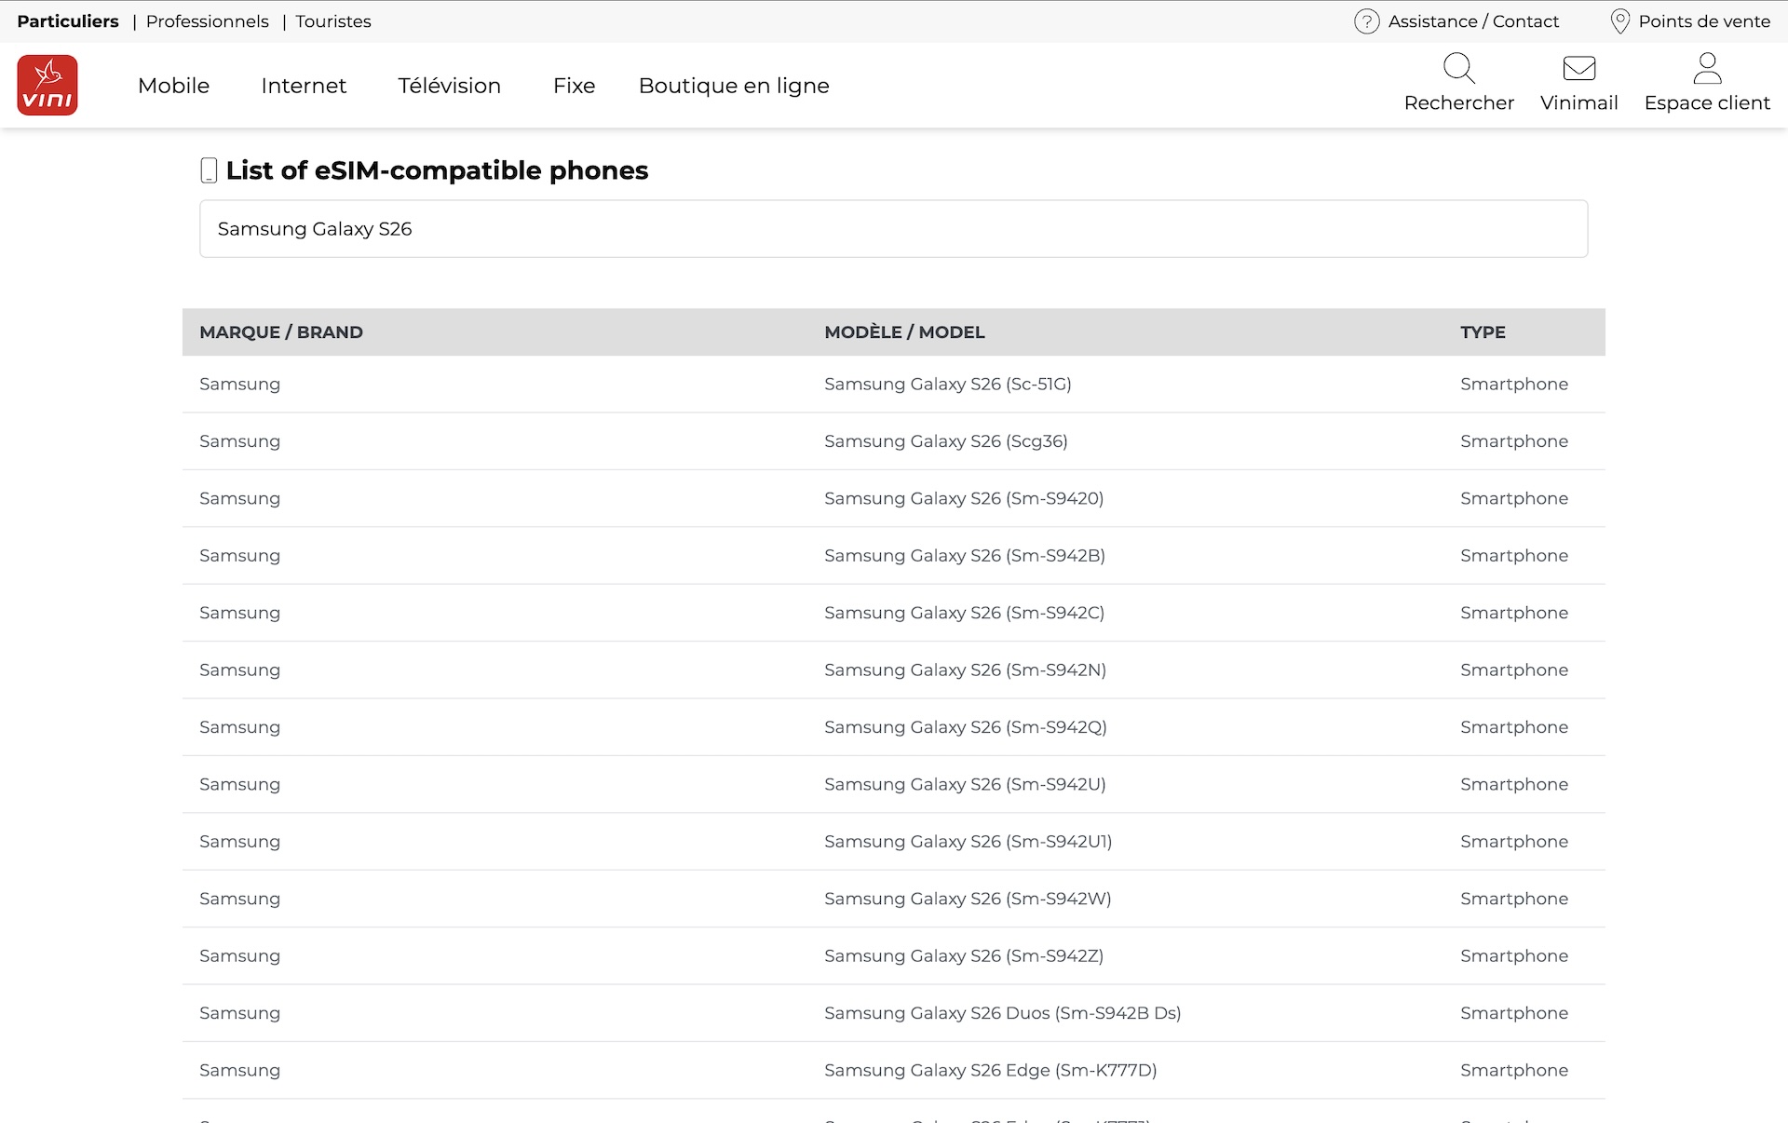Click the phone search field with Samsung Galaxy S26
The width and height of the screenshot is (1788, 1123).
[x=893, y=229]
